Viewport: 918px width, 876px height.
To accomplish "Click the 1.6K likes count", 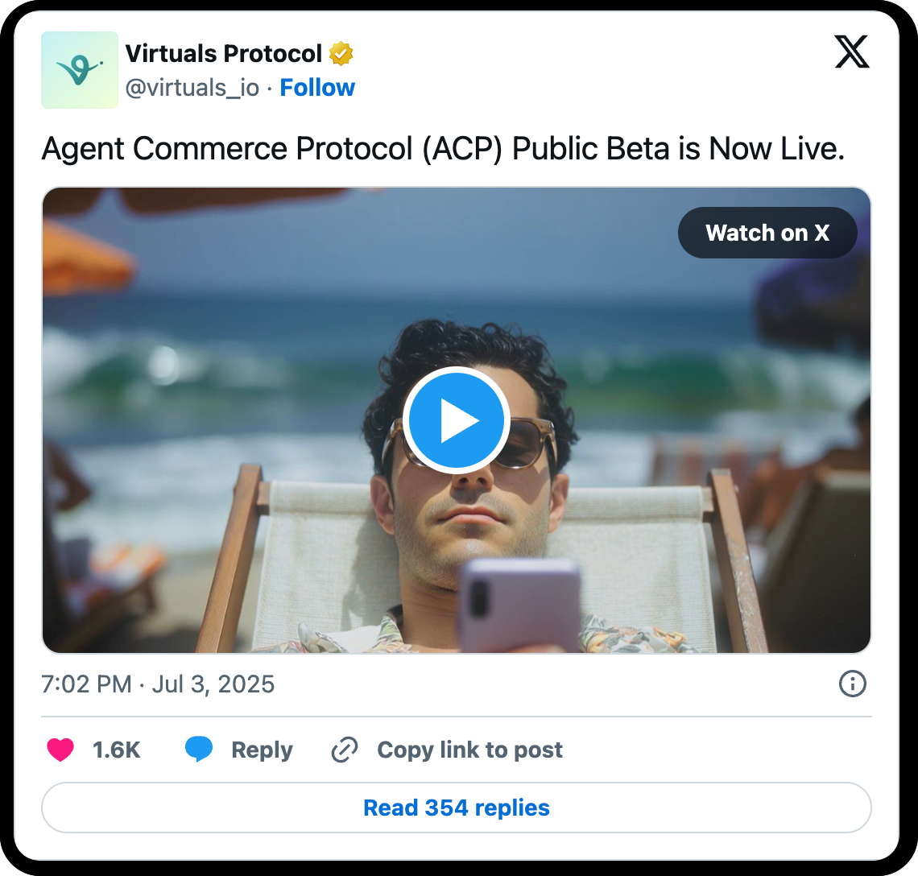I will [117, 750].
